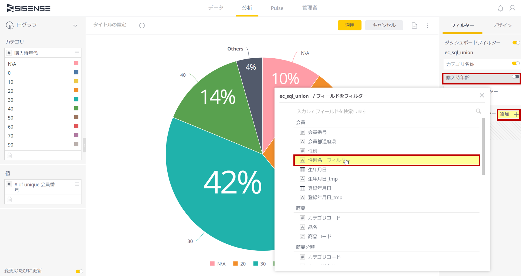
Task: Switch to the データ tab
Action: point(216,8)
